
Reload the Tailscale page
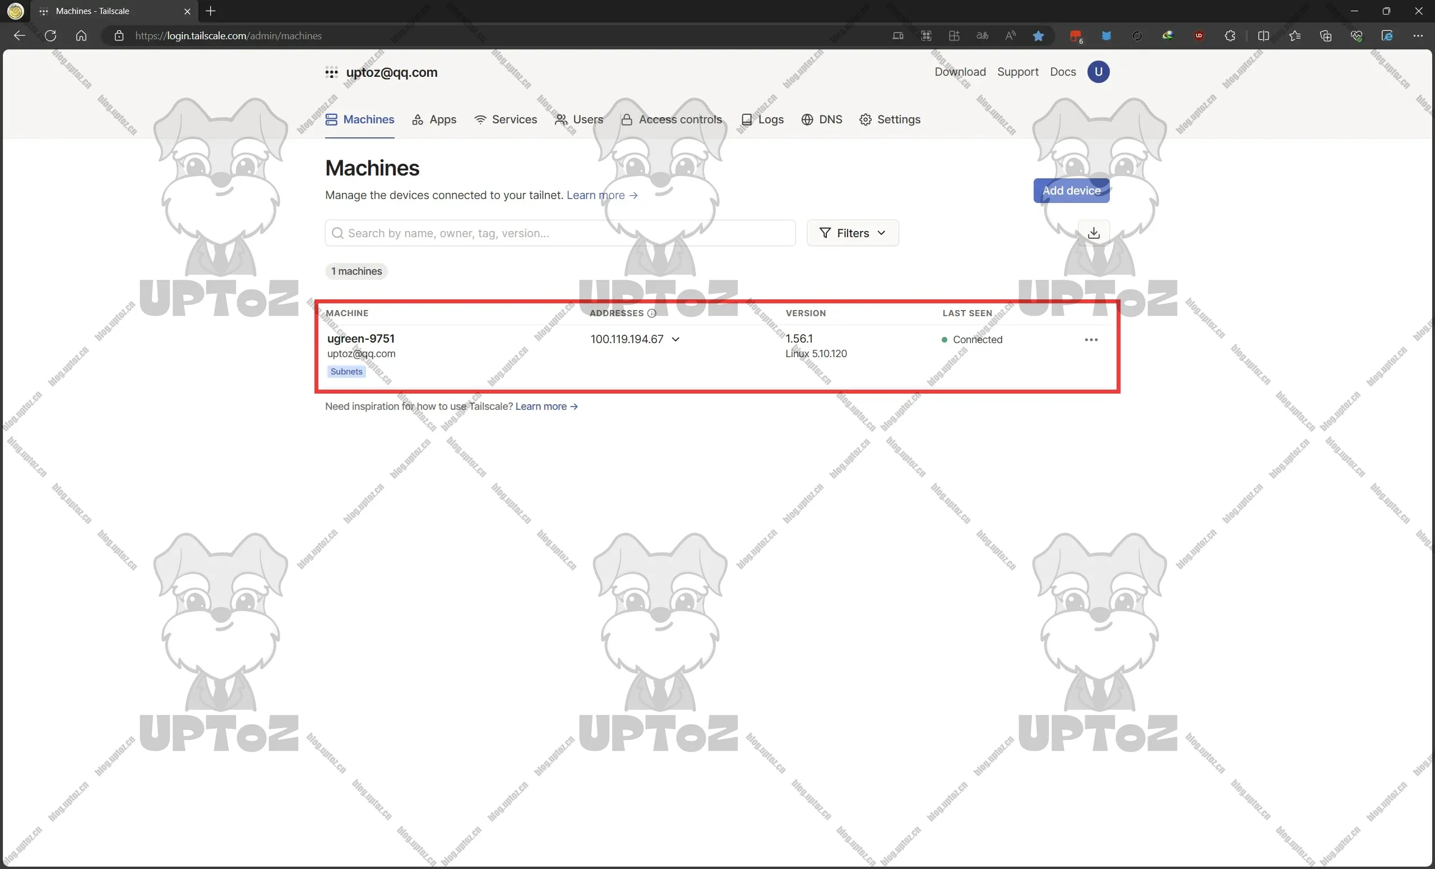pos(50,35)
